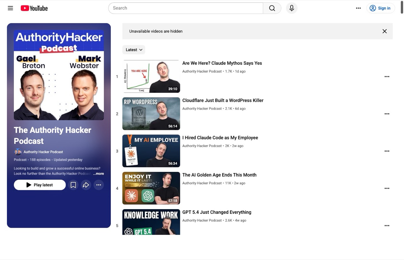Open options for Claude Code Employee video
The height and width of the screenshot is (260, 404).
pos(387,151)
